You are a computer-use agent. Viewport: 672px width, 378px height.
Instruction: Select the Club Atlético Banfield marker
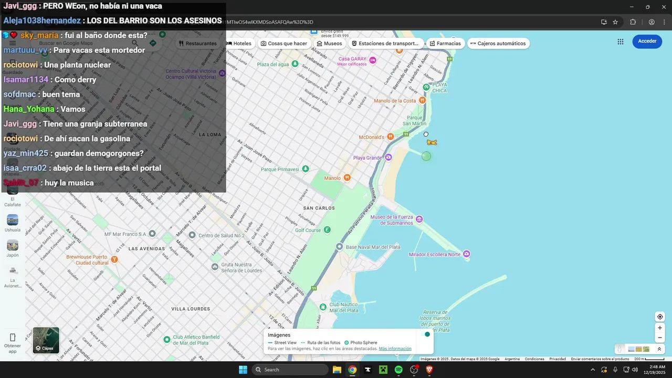(167, 340)
